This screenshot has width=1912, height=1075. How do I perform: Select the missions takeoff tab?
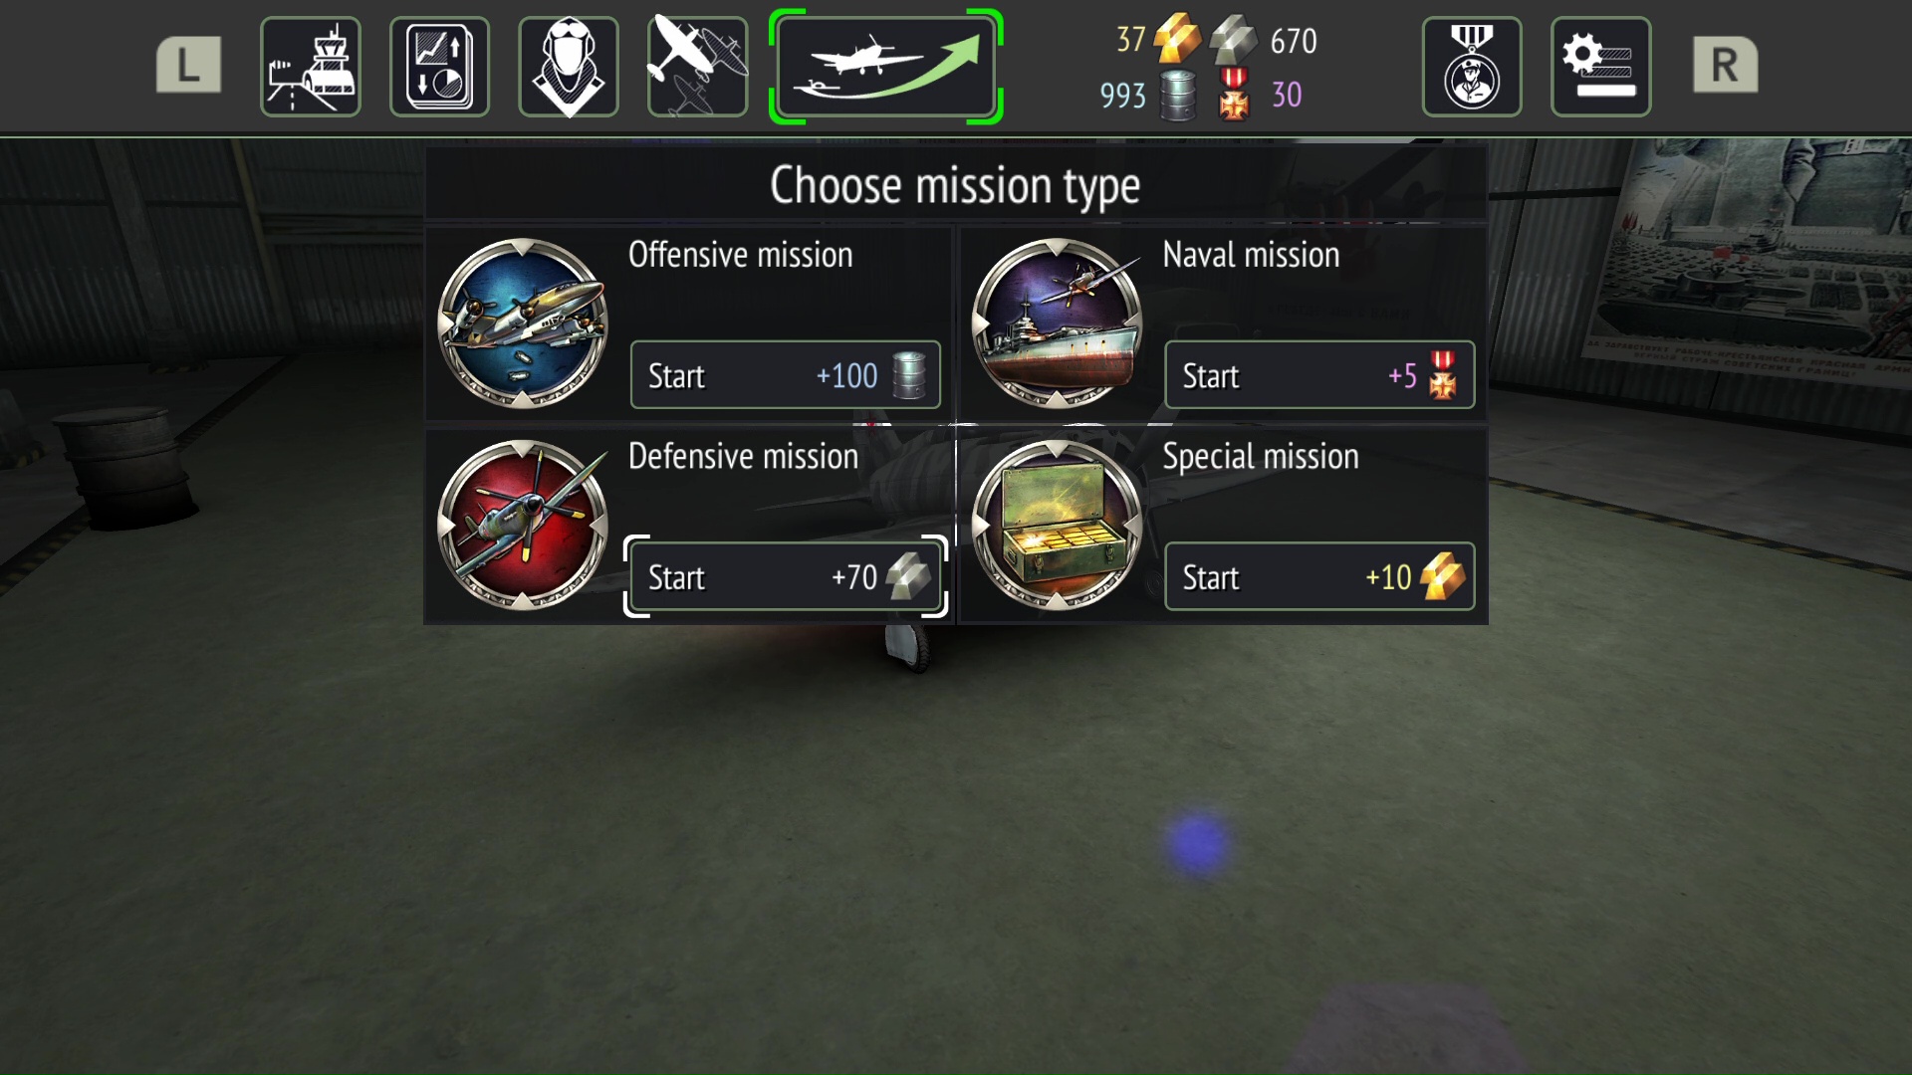[x=885, y=67]
